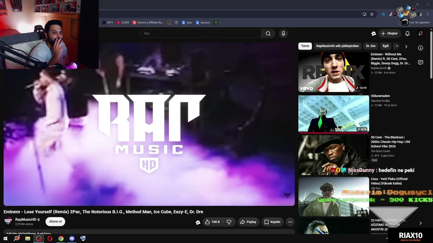Open the Chrome three-dot menu
This screenshot has width=433, height=243.
(x=428, y=14)
